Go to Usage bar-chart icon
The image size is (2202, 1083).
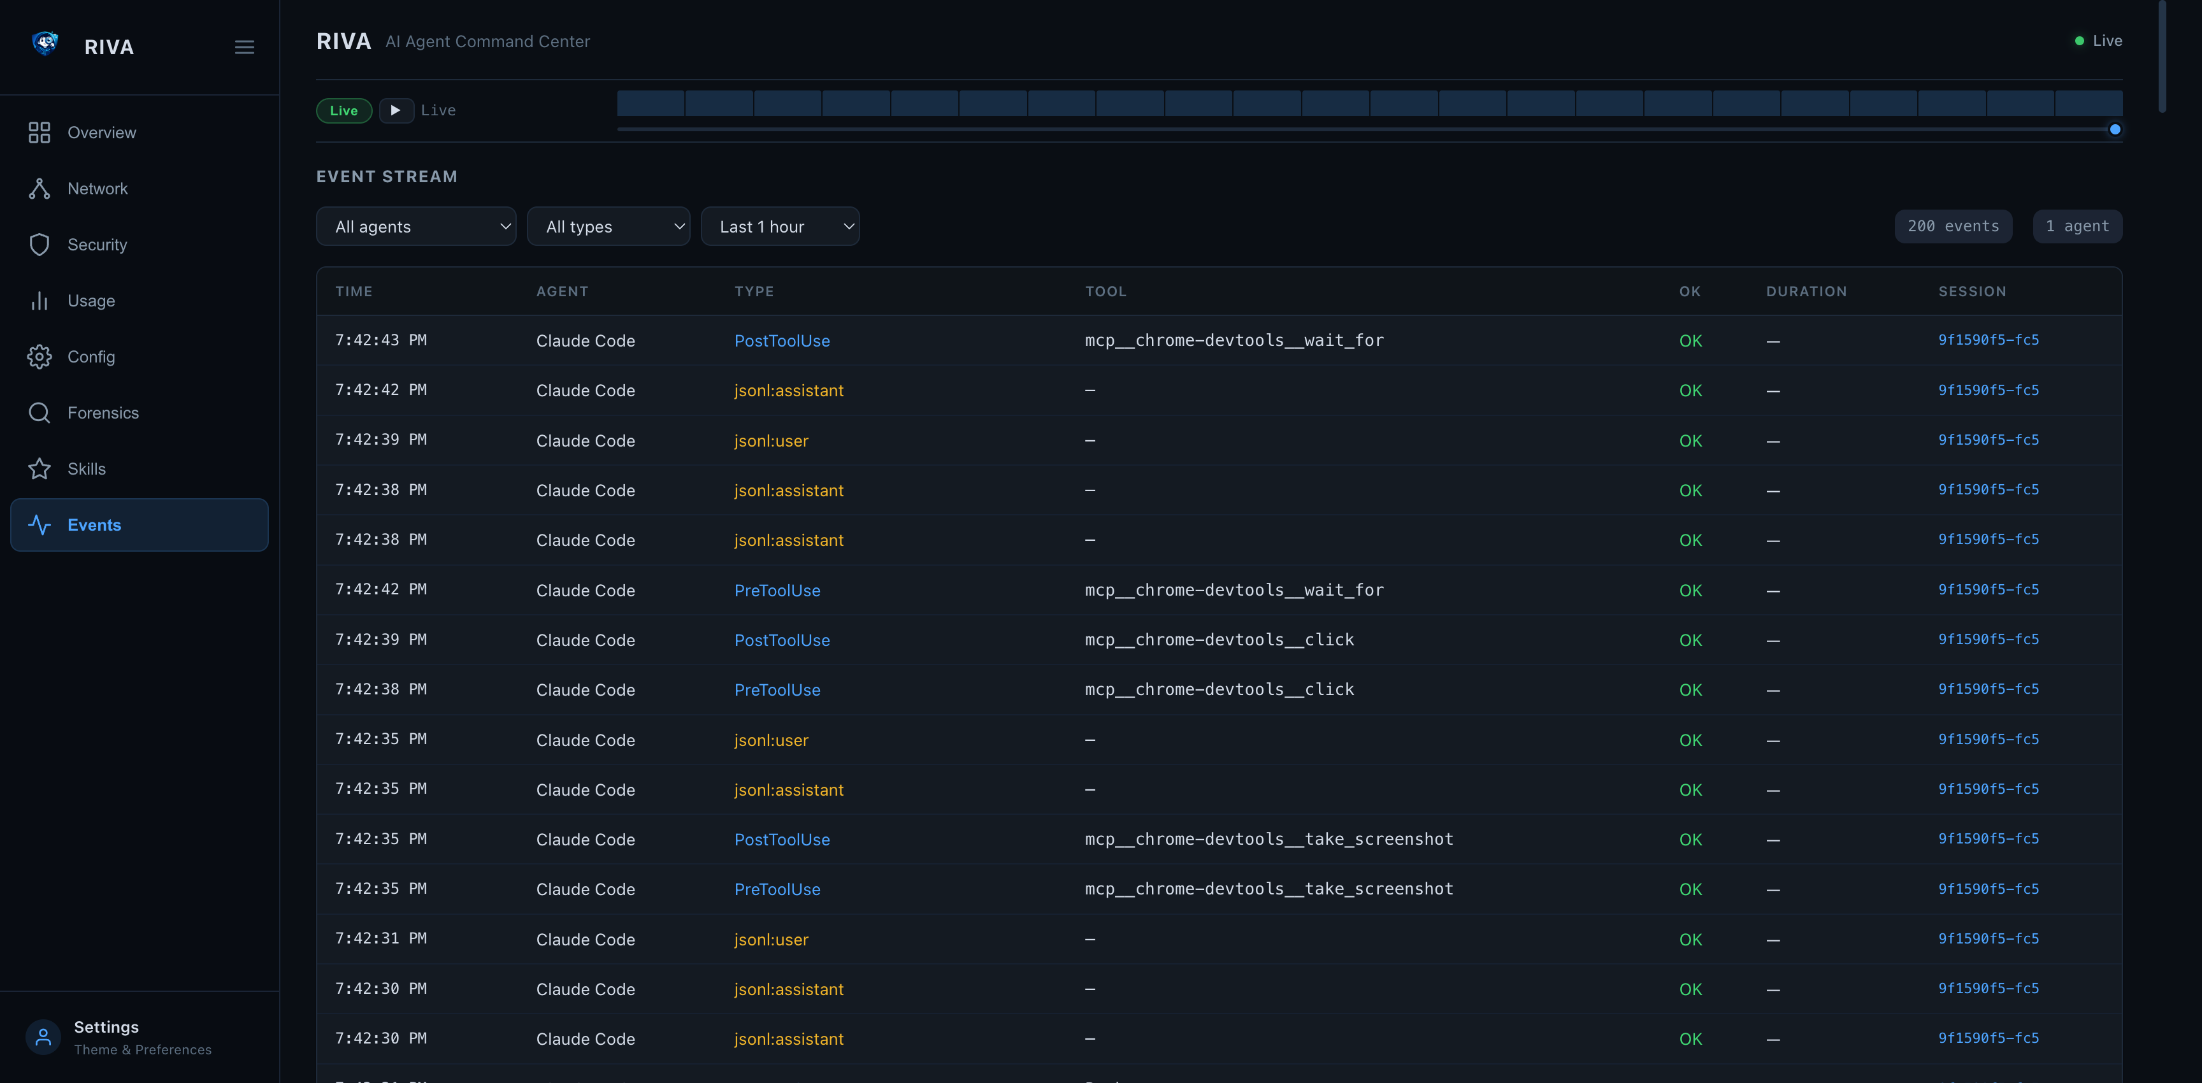[40, 301]
